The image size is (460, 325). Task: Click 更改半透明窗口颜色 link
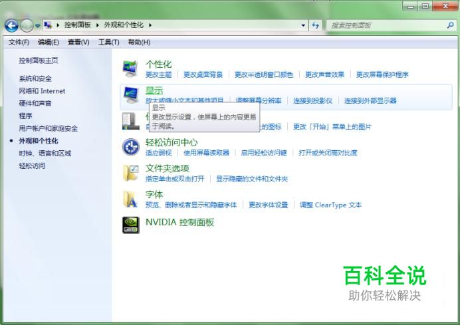[x=264, y=74]
